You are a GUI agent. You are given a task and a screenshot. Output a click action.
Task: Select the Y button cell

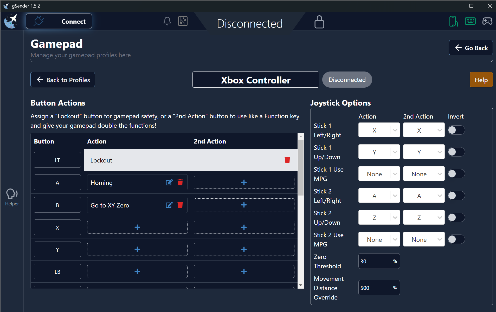coord(57,249)
